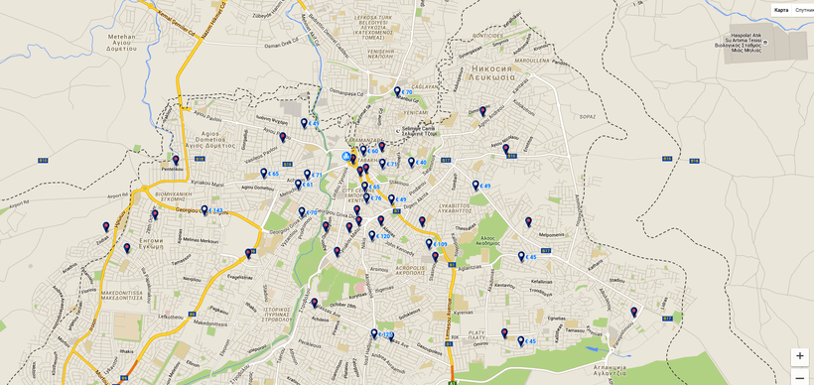This screenshot has height=385, width=814.
Task: Open the red-dot pin near Pentelikou
Action: [176, 160]
